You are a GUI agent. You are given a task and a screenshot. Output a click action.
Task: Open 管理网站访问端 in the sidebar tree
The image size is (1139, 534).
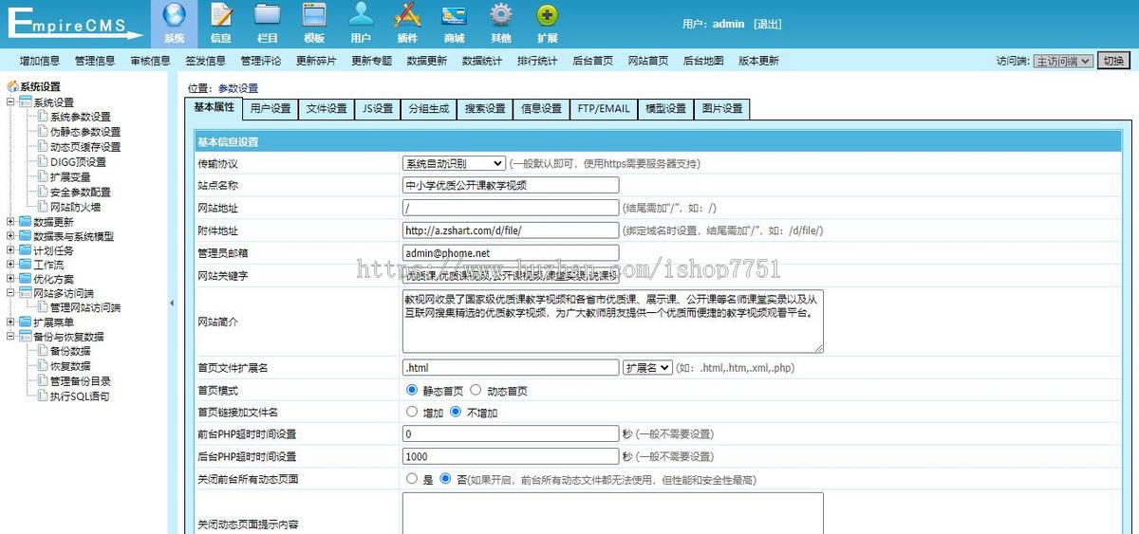[85, 308]
